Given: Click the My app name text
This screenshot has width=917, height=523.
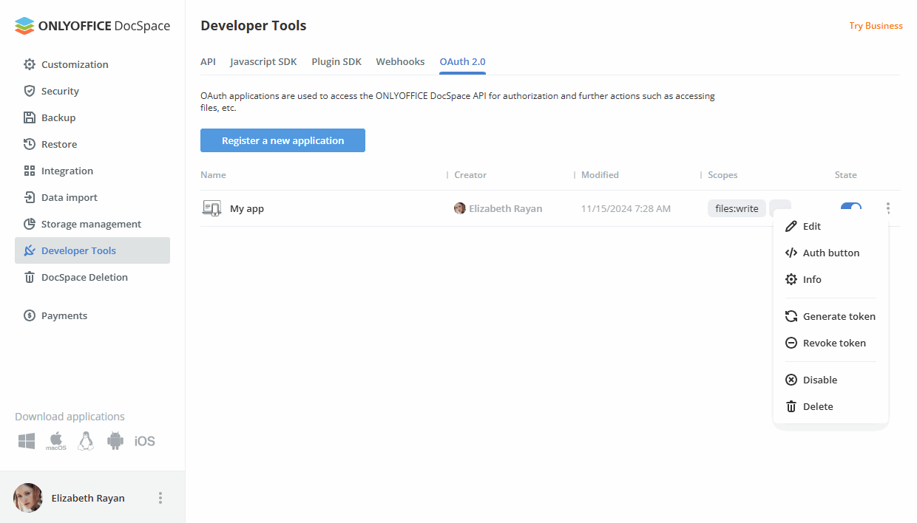Looking at the screenshot, I should coord(247,208).
